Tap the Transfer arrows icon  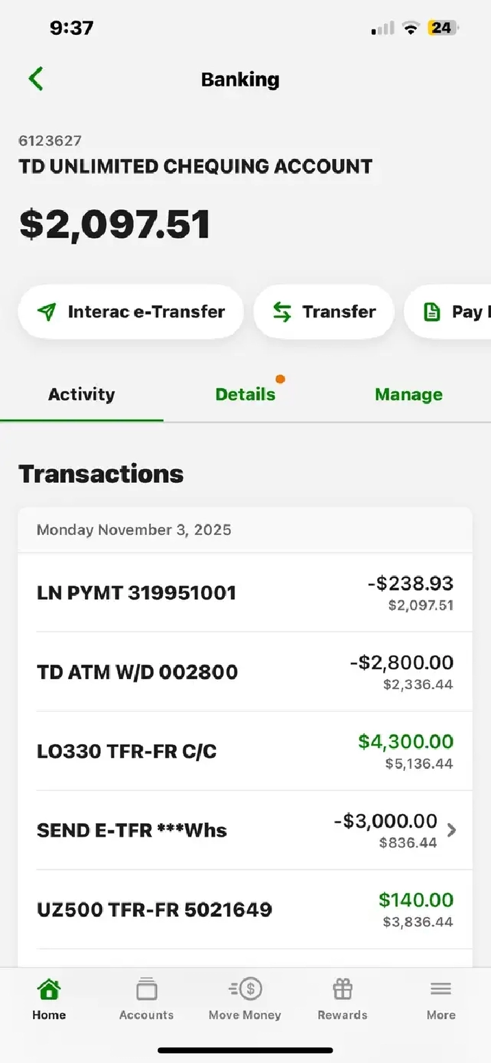(282, 312)
